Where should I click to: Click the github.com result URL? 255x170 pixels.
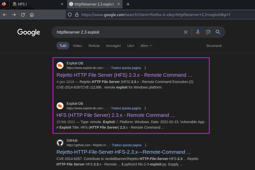(x=87, y=145)
